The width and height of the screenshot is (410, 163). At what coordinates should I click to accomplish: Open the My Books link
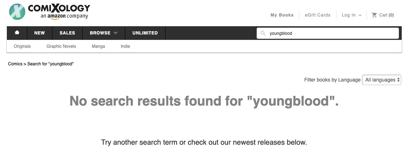[282, 15]
